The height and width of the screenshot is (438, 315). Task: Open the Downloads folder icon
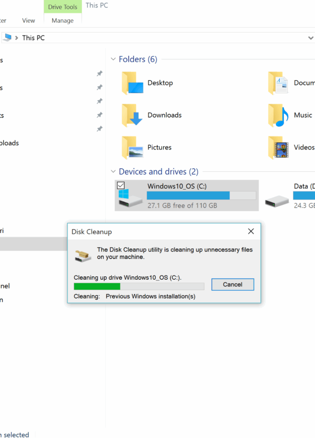[132, 115]
